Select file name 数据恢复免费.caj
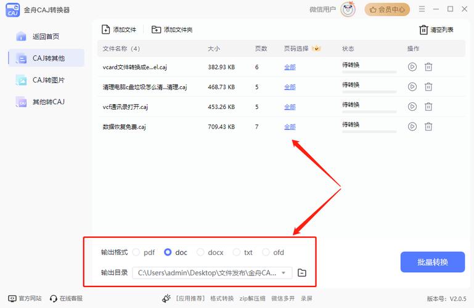The image size is (474, 308). tap(125, 127)
